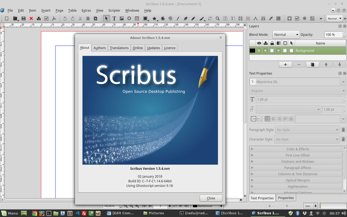Select the Freehand Line pencil tool
The image size is (347, 217).
193,18
